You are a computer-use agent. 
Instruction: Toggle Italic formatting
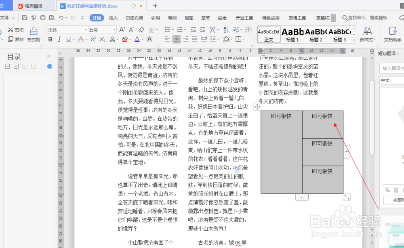[x=59, y=39]
